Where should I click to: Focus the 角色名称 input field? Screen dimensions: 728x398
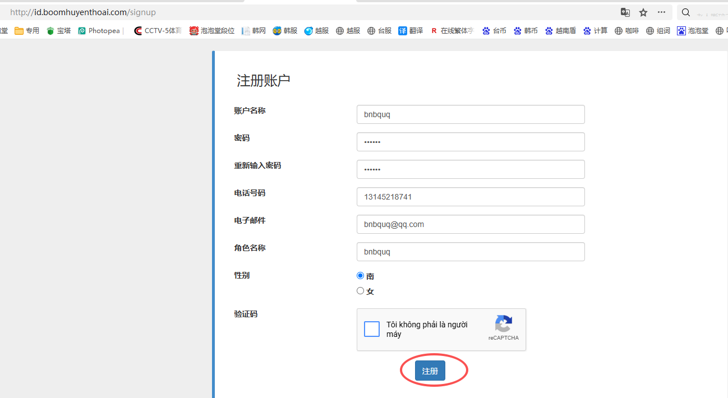[x=471, y=252]
